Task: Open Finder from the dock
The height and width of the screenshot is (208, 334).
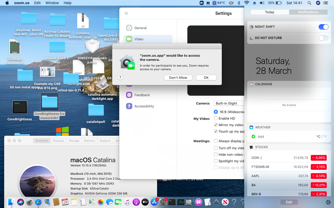Action: click(11, 202)
